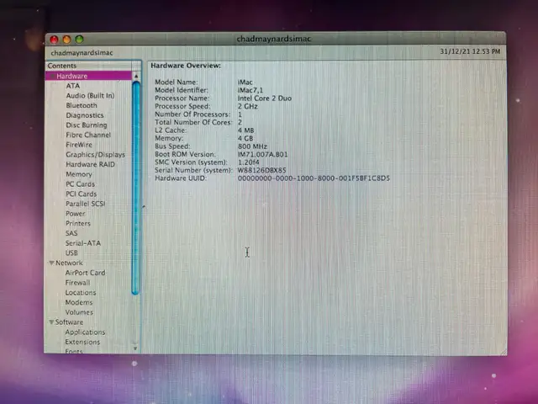Select Applications under Software
Viewport: 538px width, 404px height.
tap(85, 332)
